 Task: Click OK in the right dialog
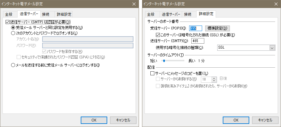(236, 120)
